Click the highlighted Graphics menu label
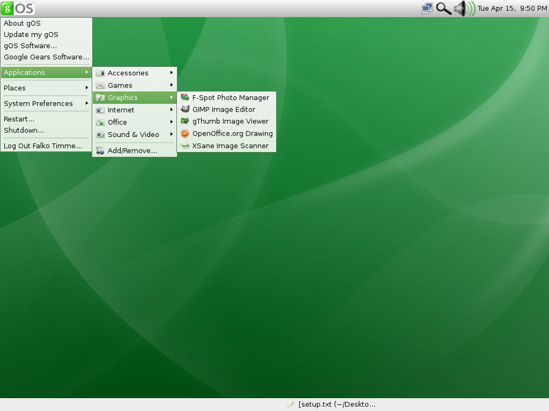Screen dimensions: 549x411 (123, 97)
